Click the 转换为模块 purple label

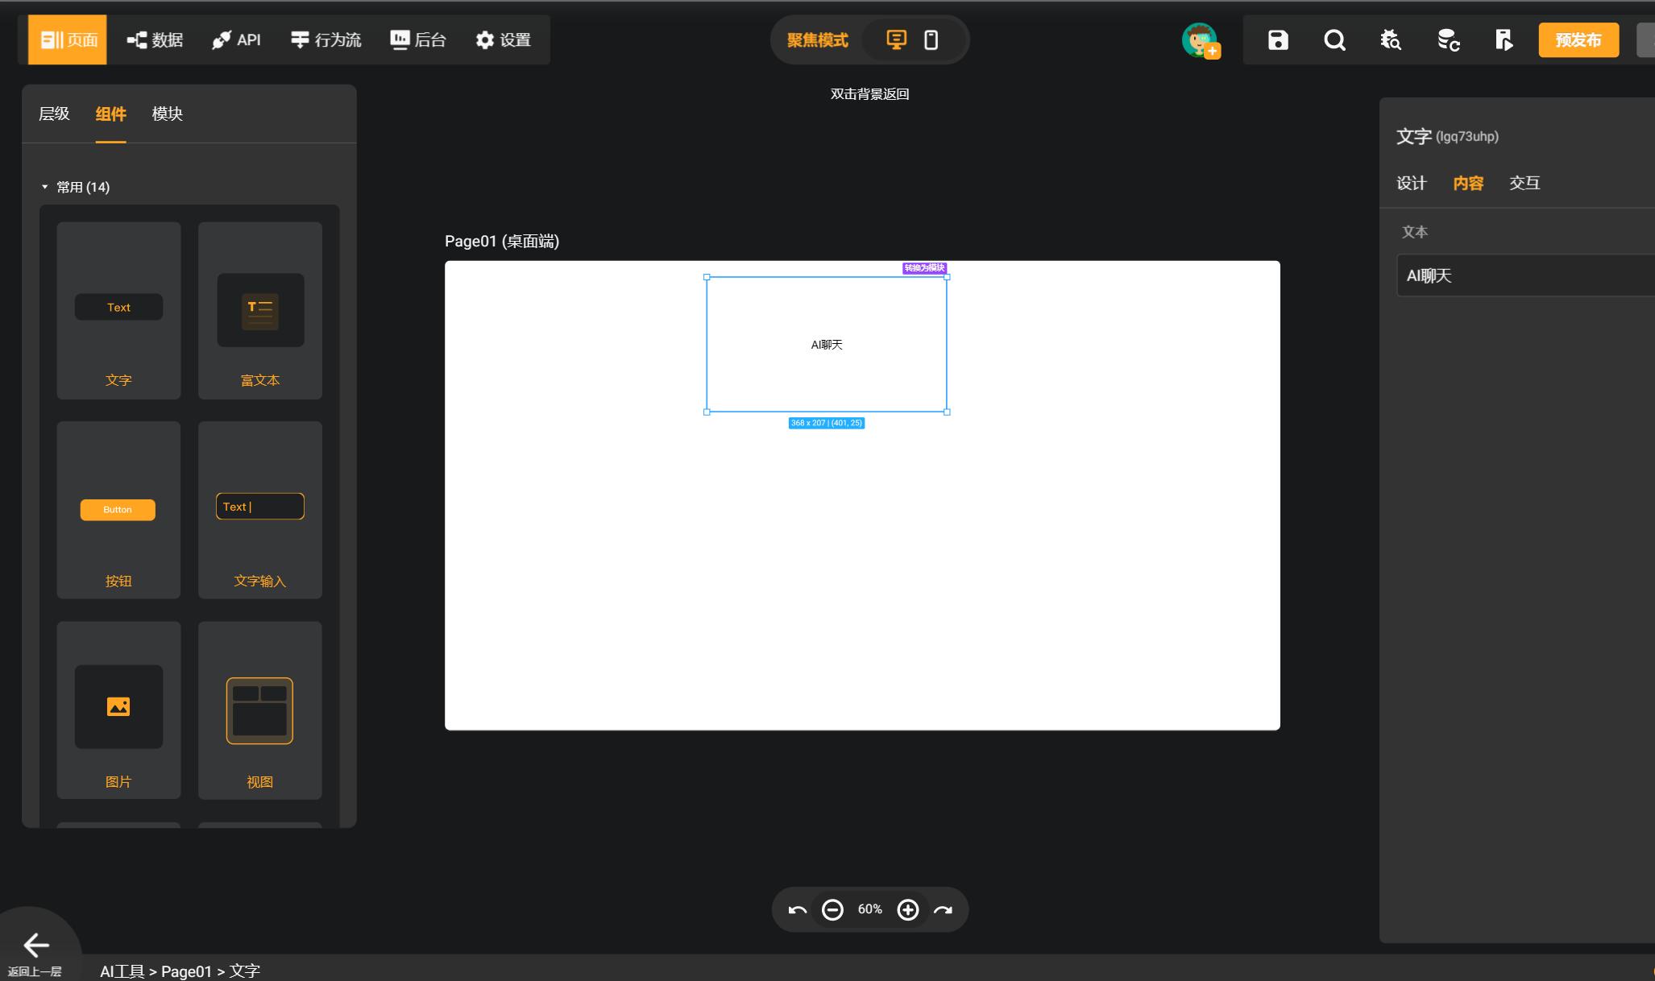[x=924, y=268]
